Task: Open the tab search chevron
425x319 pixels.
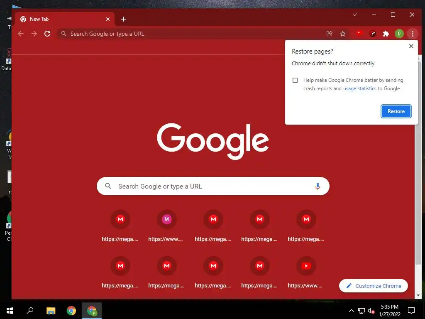Action: point(355,15)
